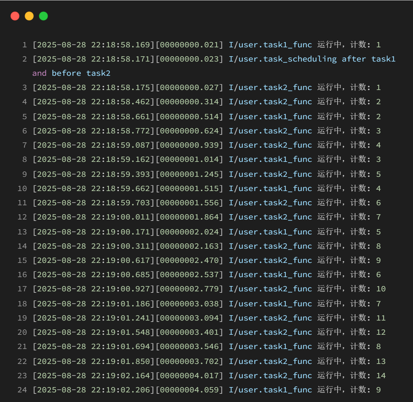Click the 22:18:59.393 timestamp on line 9
Viewport: 413px width, 402px height.
120,174
